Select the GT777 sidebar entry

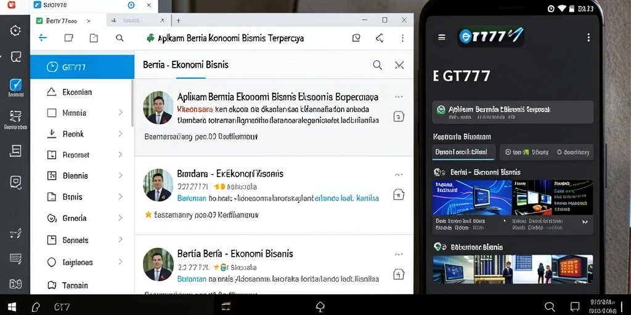point(82,66)
